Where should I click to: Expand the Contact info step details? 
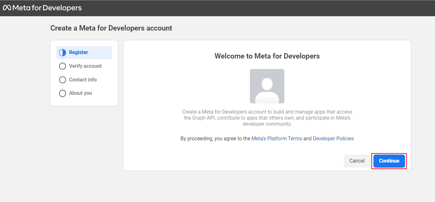[82, 80]
